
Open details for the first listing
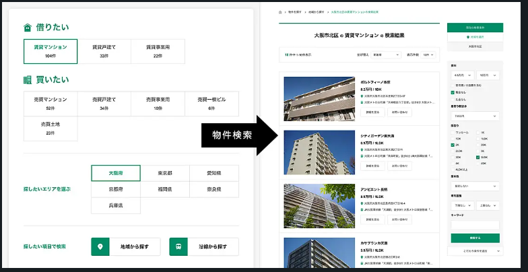[x=372, y=112]
